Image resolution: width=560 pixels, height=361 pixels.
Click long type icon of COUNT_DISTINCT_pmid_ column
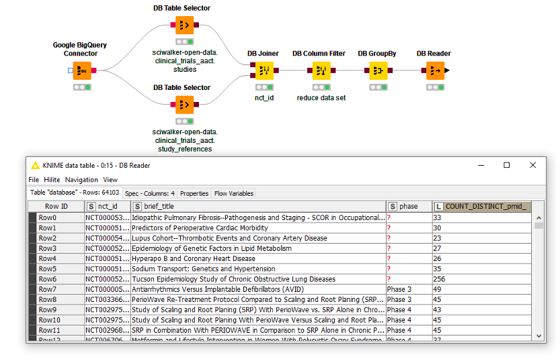438,207
